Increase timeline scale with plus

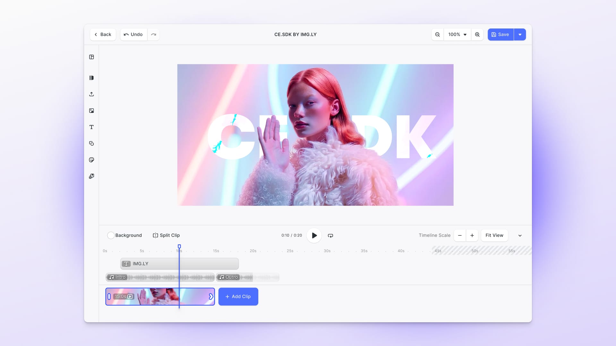472,235
